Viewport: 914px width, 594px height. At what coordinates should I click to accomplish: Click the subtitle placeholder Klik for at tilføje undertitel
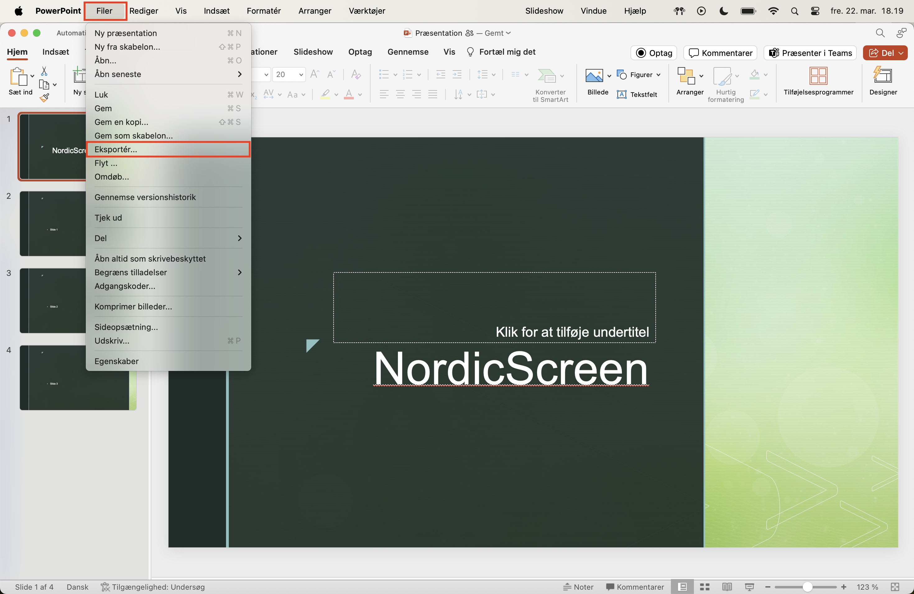coord(495,307)
